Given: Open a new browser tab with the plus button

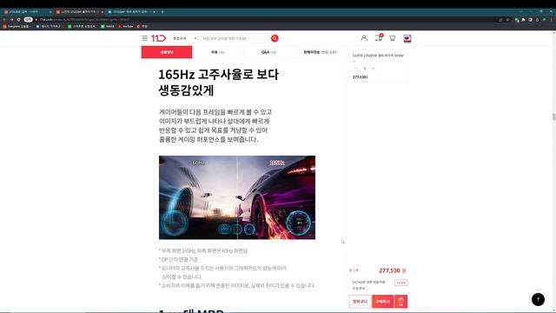Looking at the screenshot, I should pos(162,11).
